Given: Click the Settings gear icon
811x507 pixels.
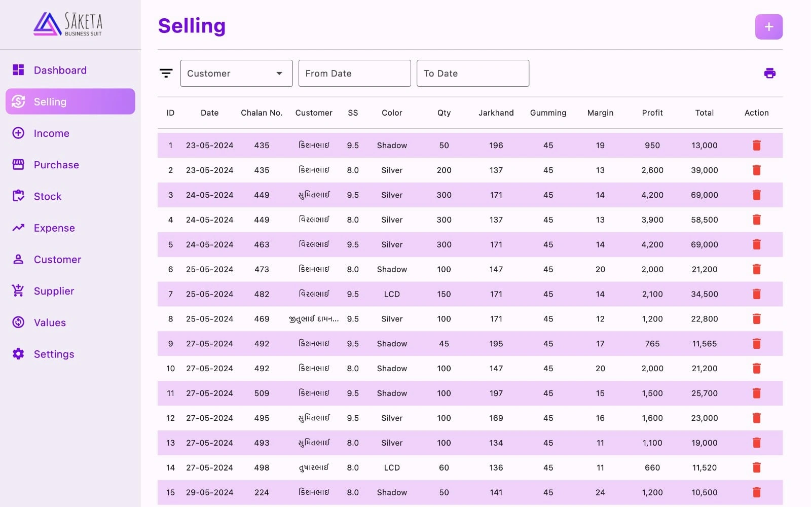Looking at the screenshot, I should click(18, 353).
